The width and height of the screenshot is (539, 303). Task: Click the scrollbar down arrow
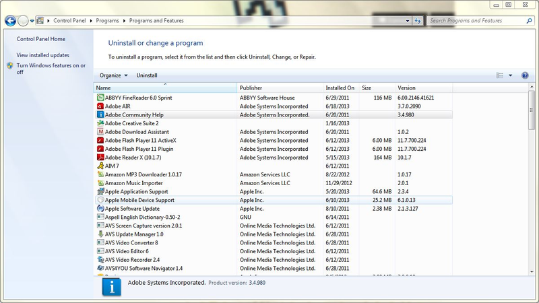(x=532, y=272)
